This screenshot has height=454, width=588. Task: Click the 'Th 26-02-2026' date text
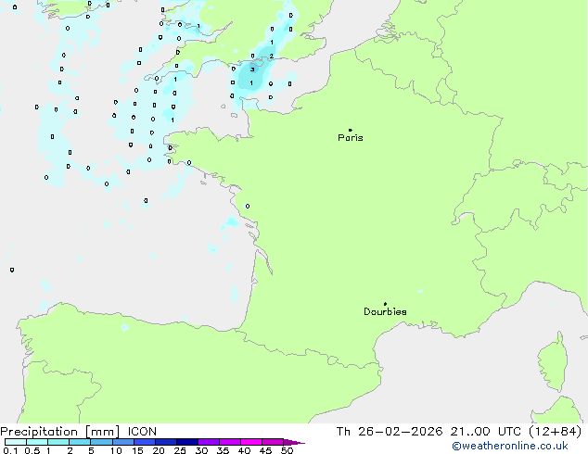[390, 432]
